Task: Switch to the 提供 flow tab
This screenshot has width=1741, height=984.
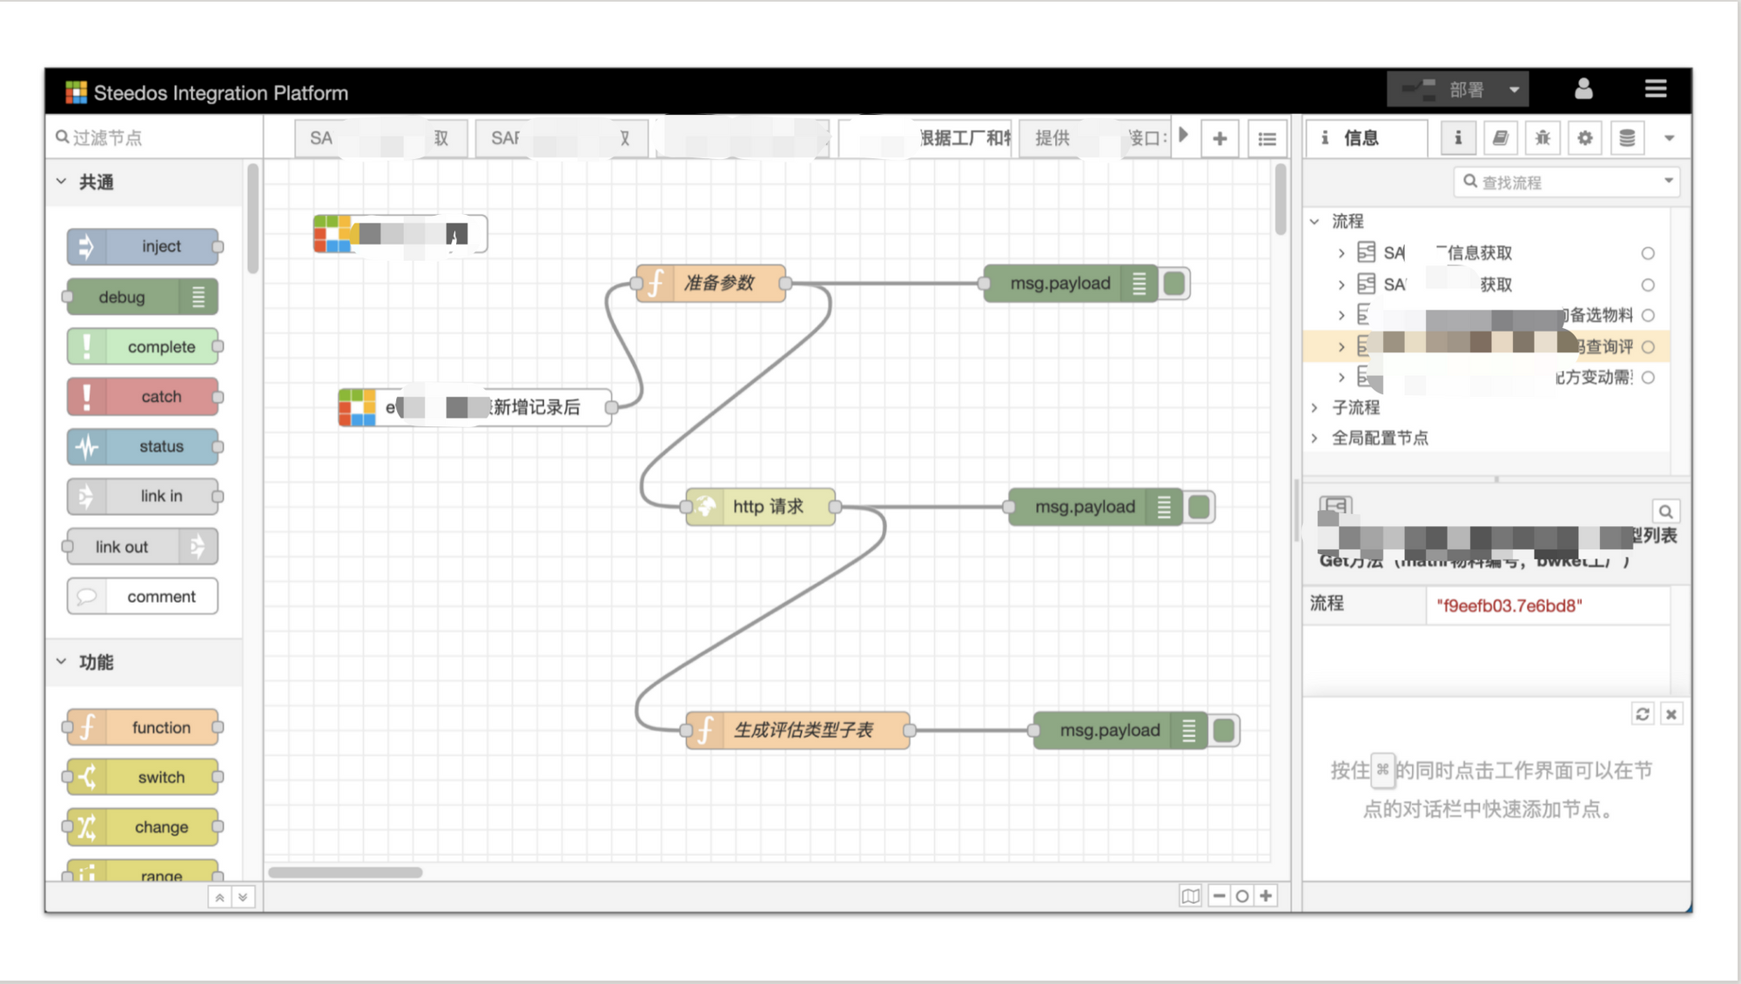Action: point(1052,138)
